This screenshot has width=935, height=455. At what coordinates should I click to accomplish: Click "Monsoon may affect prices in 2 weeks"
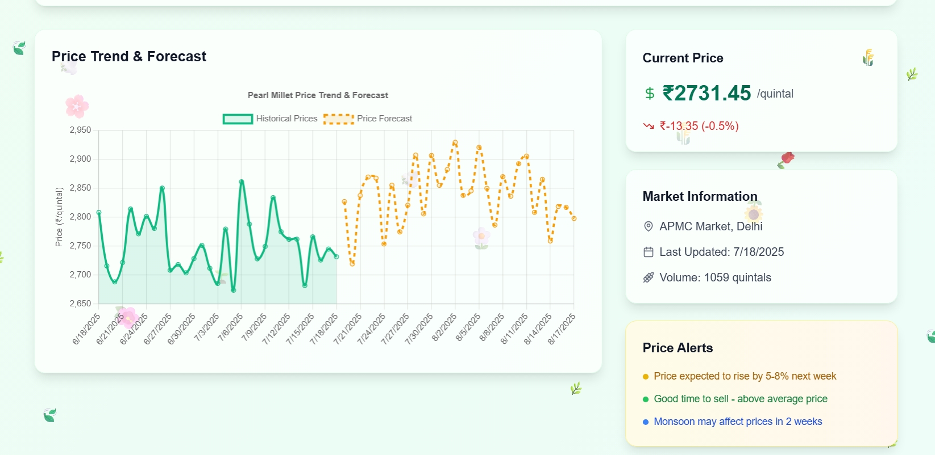738,422
